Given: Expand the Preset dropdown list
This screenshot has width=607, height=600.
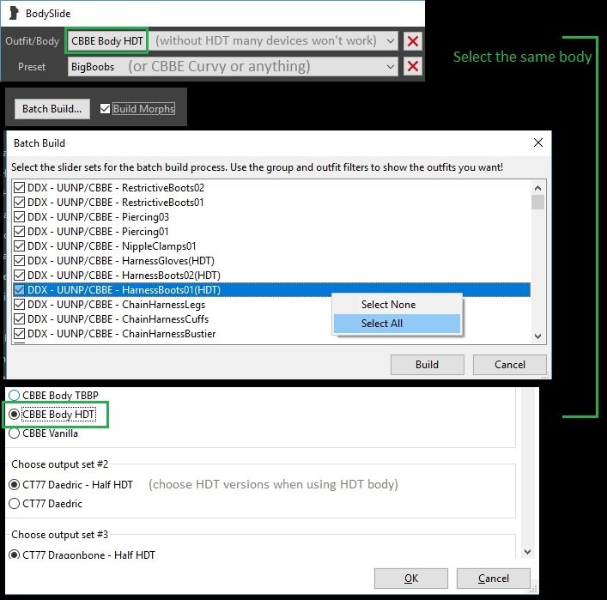Looking at the screenshot, I should pyautogui.click(x=391, y=67).
